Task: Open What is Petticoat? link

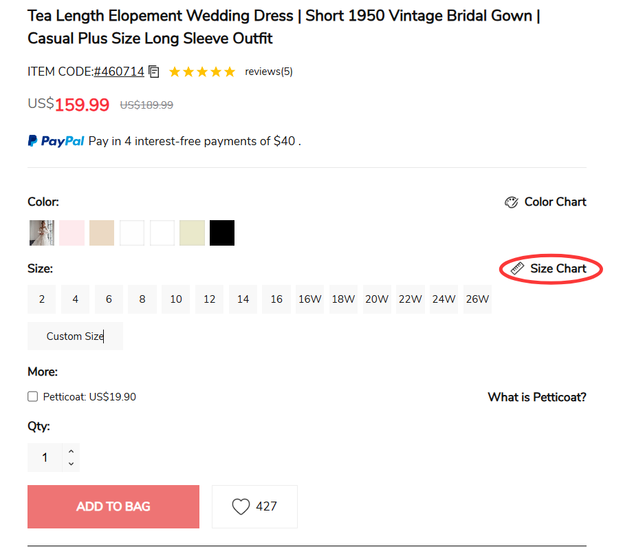Action: coord(537,397)
